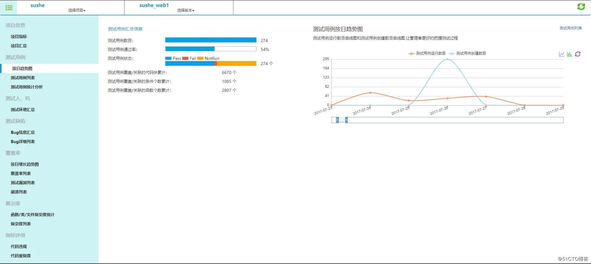Image resolution: width=591 pixels, height=264 pixels.
Task: Click the 复杂度 section header in sidebar
Action: [x=13, y=204]
